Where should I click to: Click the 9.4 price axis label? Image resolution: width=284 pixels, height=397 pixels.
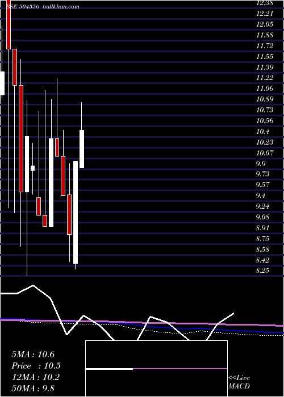point(261,196)
